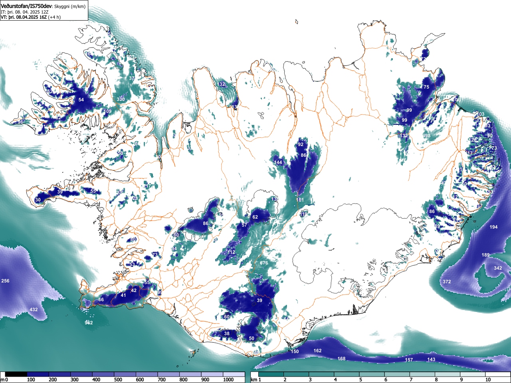Click the 676 value in the central highlands
Screen dimensions: 511x383
coord(264,263)
